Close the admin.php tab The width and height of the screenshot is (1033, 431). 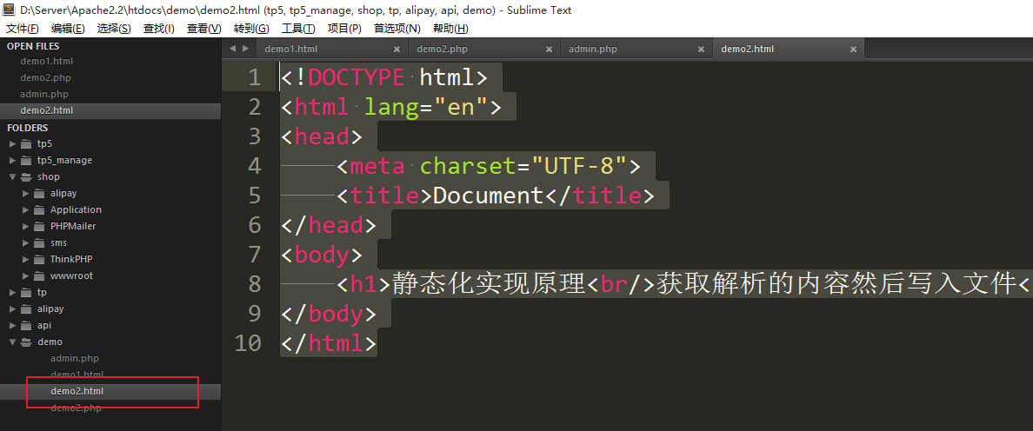(701, 50)
